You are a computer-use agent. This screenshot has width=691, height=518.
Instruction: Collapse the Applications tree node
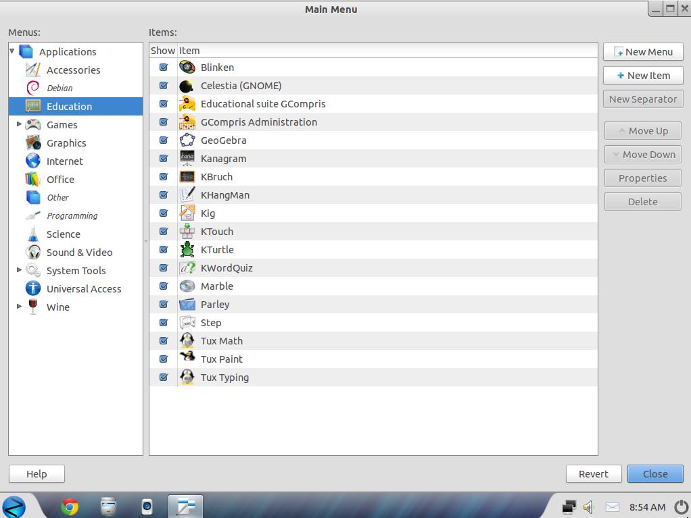pyautogui.click(x=12, y=51)
